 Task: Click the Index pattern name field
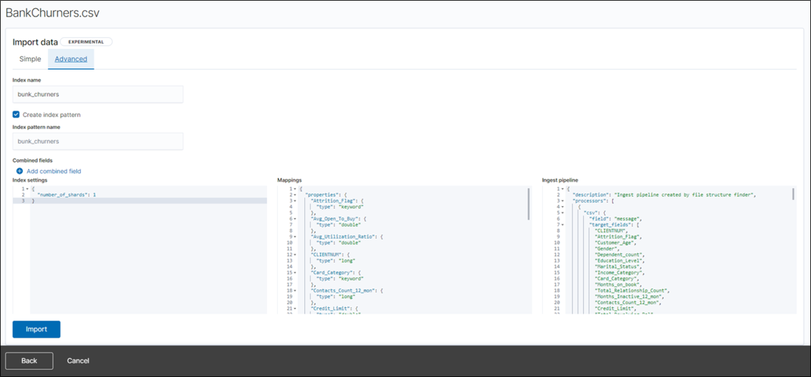pyautogui.click(x=98, y=141)
